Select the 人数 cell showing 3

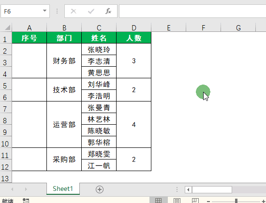pos(133,61)
